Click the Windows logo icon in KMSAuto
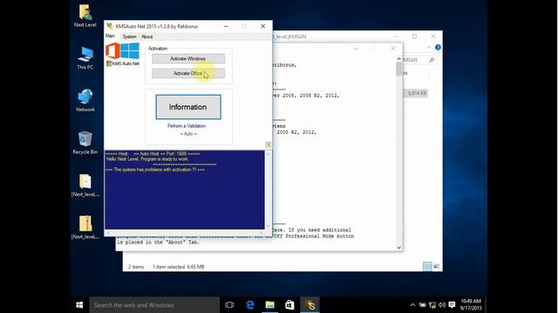558x313 pixels. tap(130, 50)
